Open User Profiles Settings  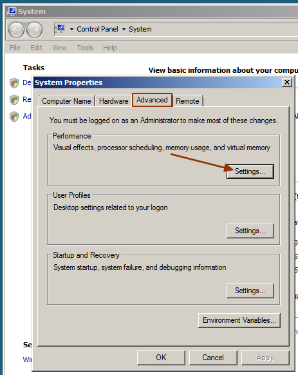pyautogui.click(x=250, y=231)
